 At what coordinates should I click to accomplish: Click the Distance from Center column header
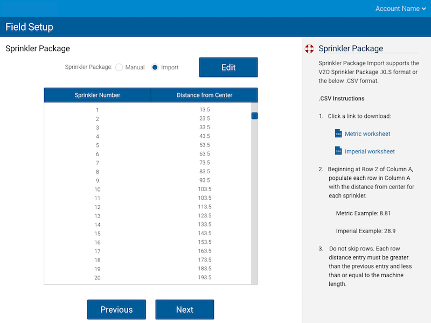pyautogui.click(x=205, y=95)
